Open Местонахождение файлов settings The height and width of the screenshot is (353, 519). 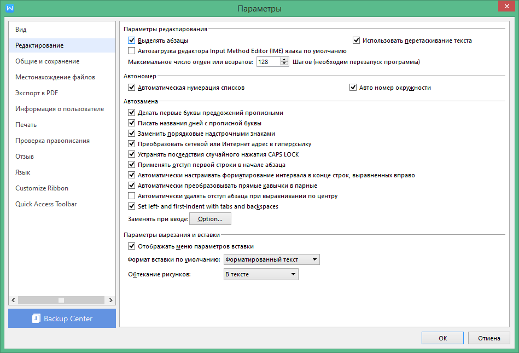coord(62,77)
